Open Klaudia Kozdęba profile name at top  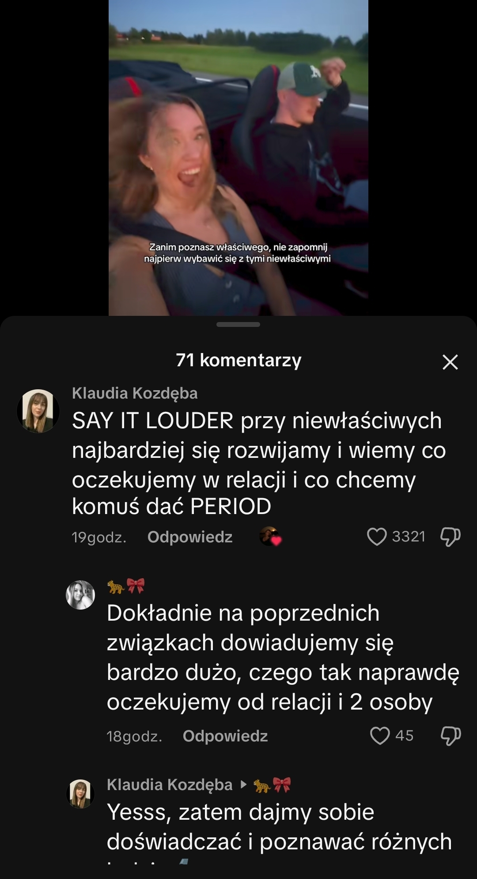(x=135, y=393)
